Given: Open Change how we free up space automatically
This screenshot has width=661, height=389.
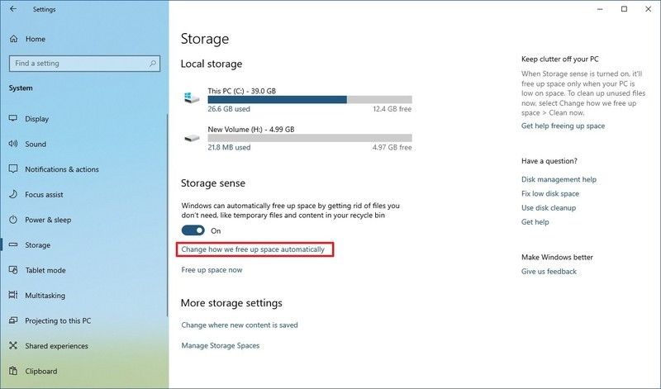Looking at the screenshot, I should [x=253, y=249].
